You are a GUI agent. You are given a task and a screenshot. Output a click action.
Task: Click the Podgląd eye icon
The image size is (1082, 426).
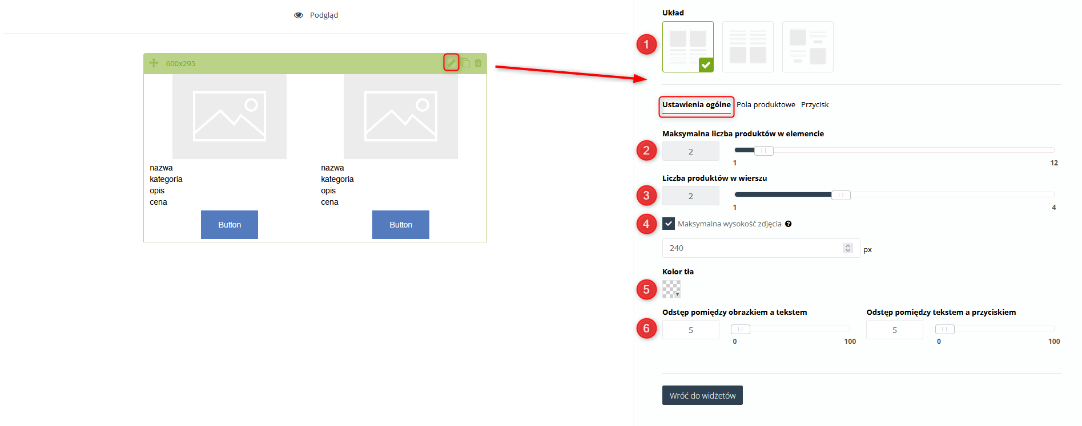(298, 15)
